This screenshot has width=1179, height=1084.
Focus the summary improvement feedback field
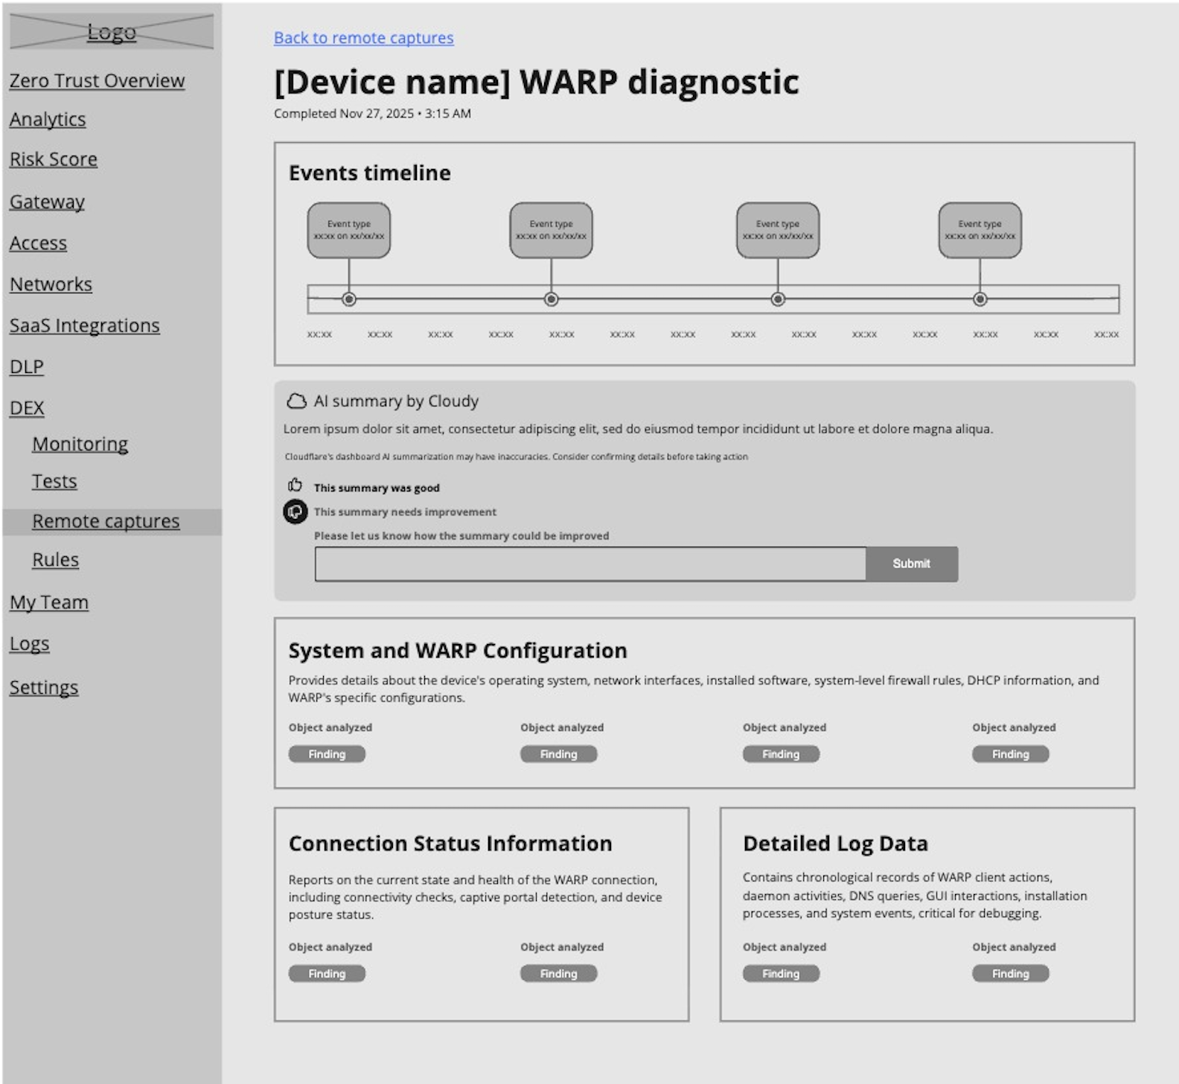coord(590,564)
